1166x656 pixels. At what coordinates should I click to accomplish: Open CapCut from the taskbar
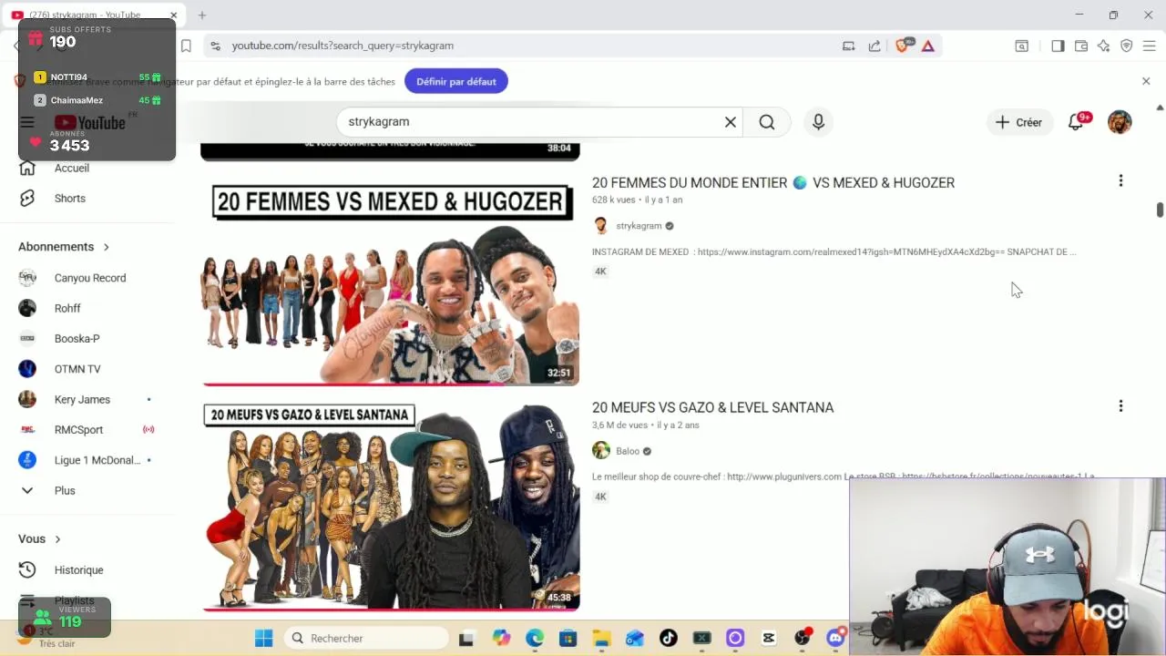(x=769, y=638)
